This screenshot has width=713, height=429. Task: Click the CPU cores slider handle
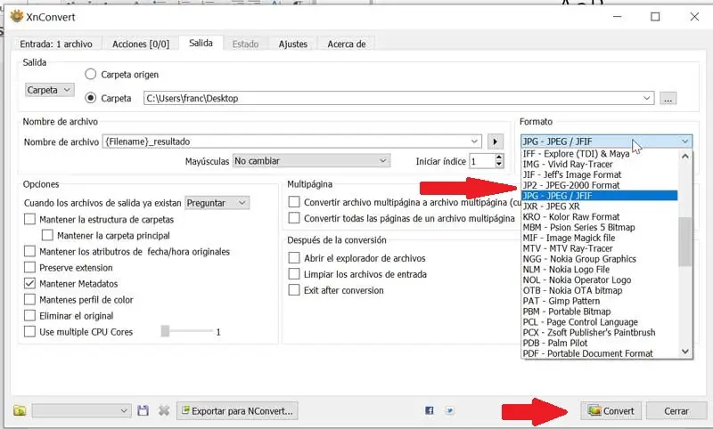(x=165, y=331)
